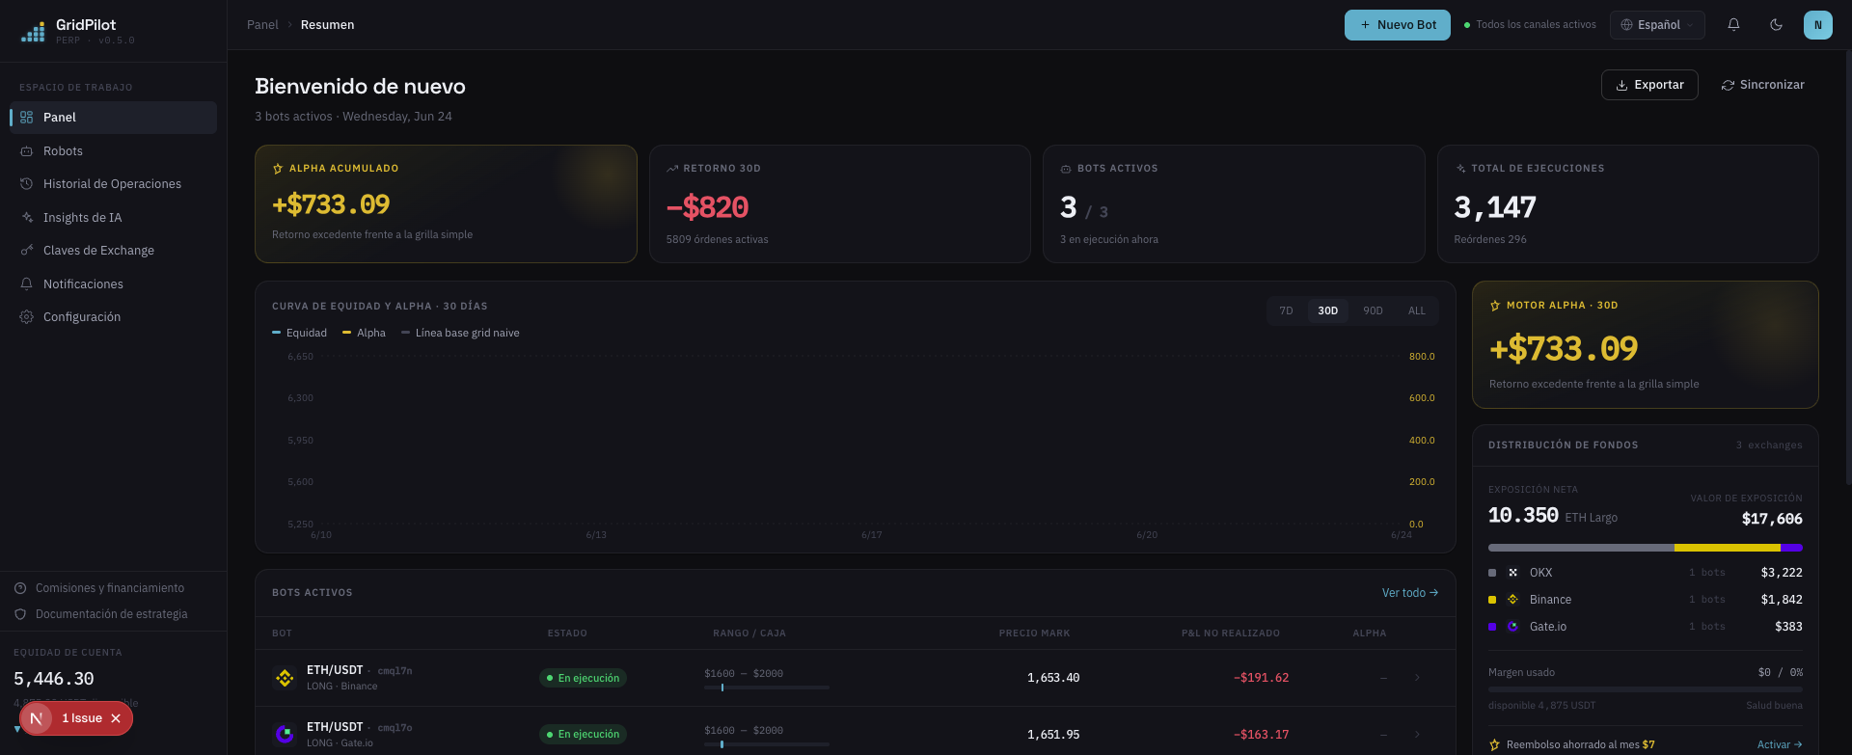Click the Binance icon in fund distribution
Viewport: 1852px width, 755px height.
1512,600
